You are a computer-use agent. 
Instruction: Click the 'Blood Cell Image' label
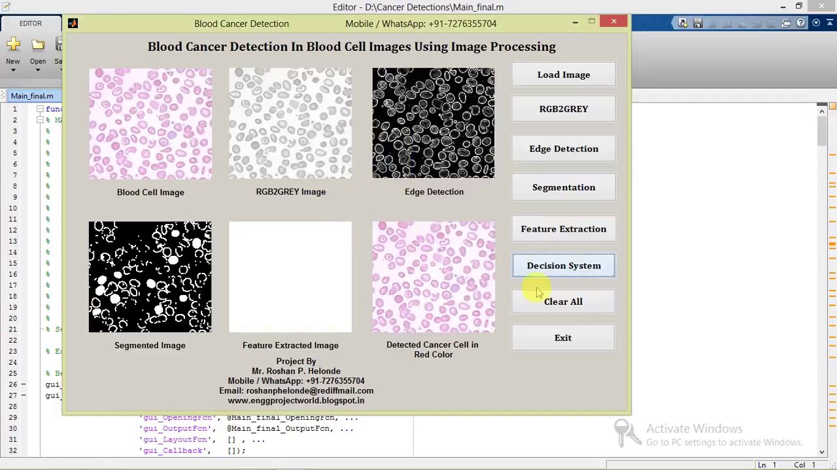[150, 192]
